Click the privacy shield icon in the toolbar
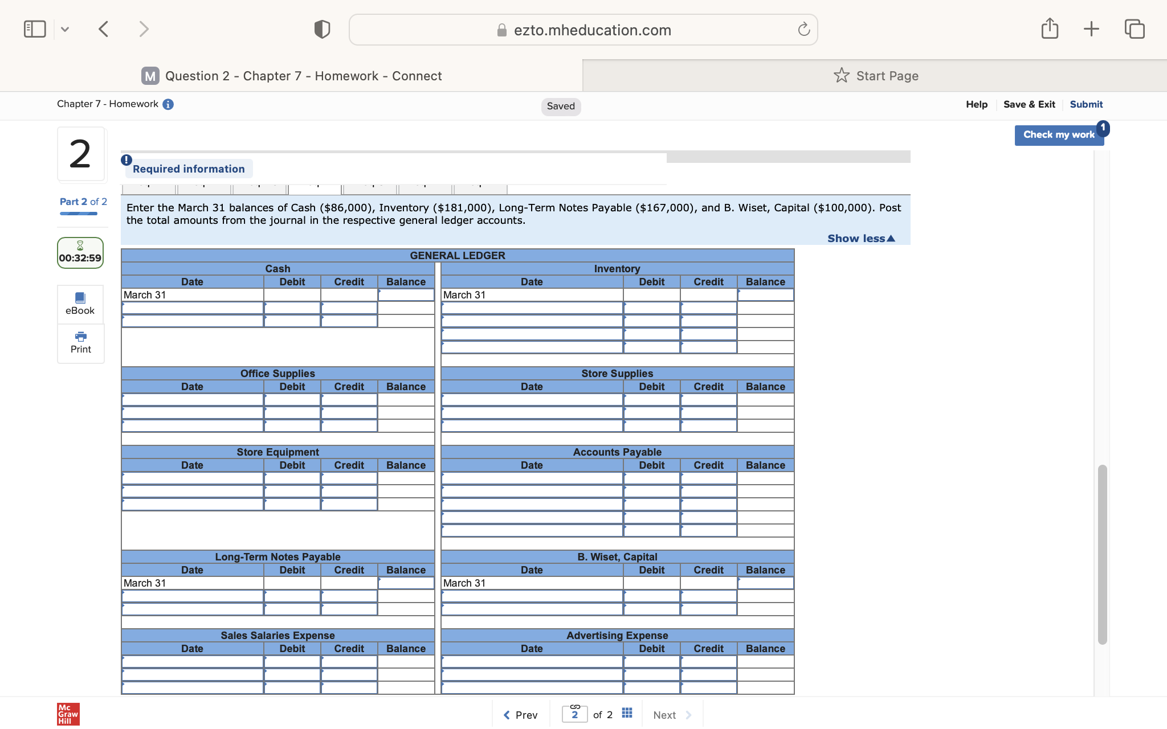Screen dimensions: 1167x729 (x=321, y=28)
